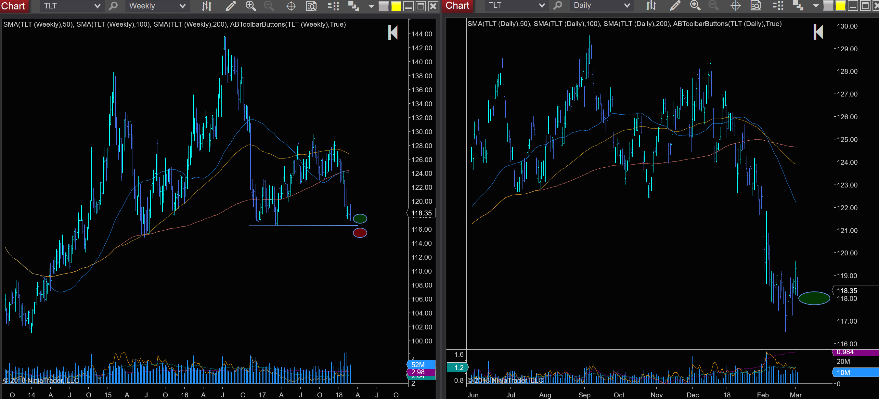Click the yellow link swatch in Weekly chart
This screenshot has width=879, height=399.
[x=396, y=6]
